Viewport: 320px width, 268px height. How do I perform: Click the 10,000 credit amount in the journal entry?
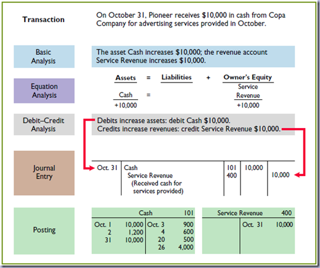click(281, 175)
